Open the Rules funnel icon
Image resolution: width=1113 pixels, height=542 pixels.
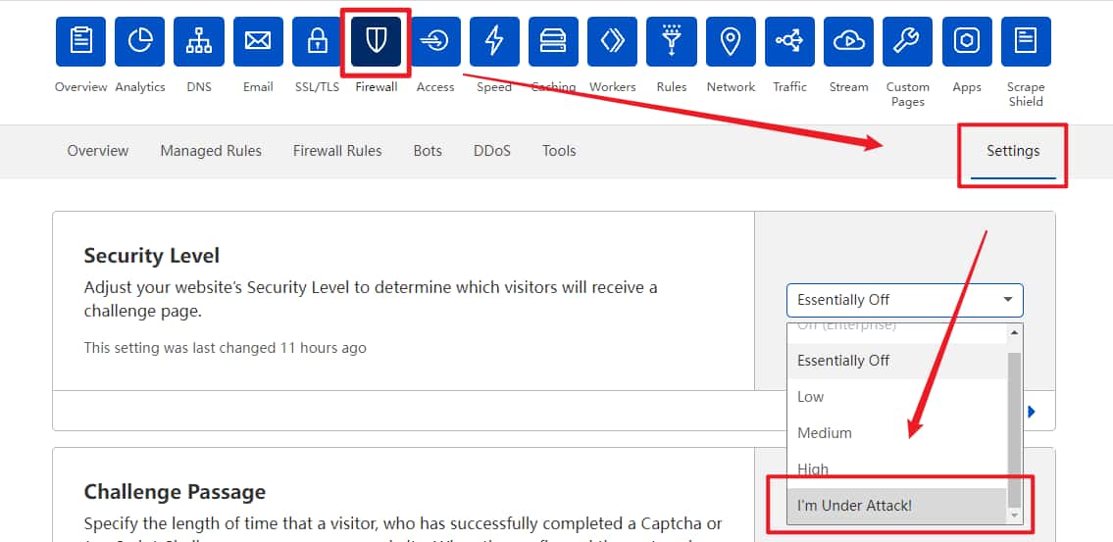coord(672,41)
